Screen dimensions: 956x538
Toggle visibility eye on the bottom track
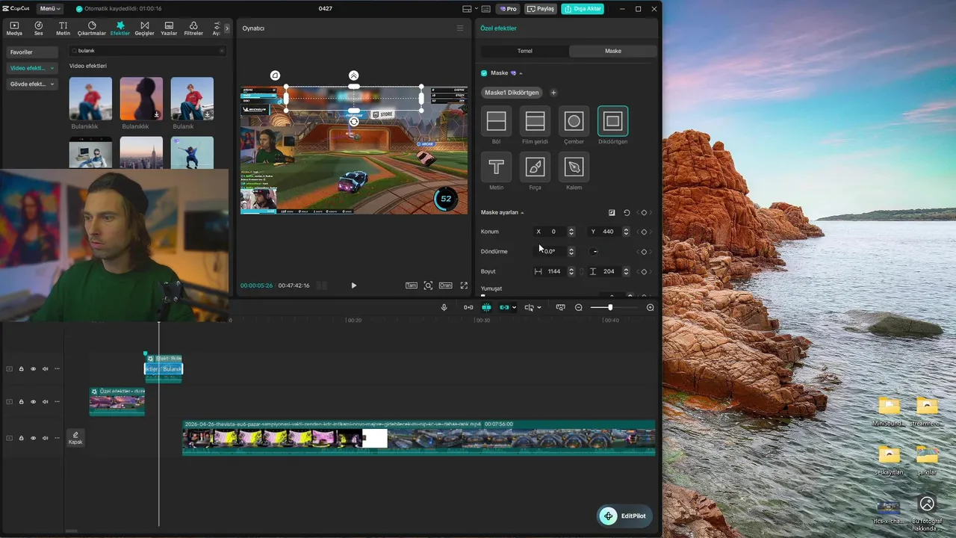coord(33,438)
